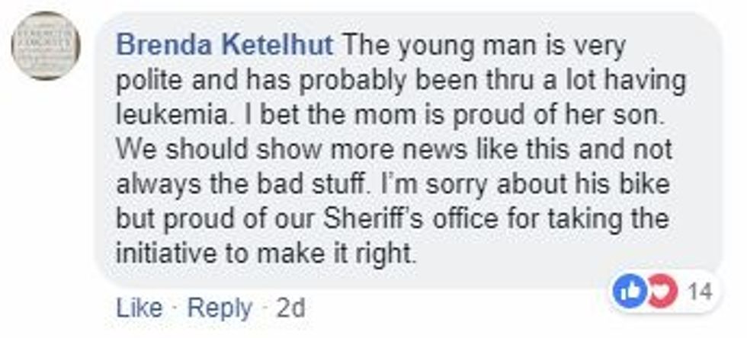Open Brenda Ketelhut's profile picture

coord(46,46)
